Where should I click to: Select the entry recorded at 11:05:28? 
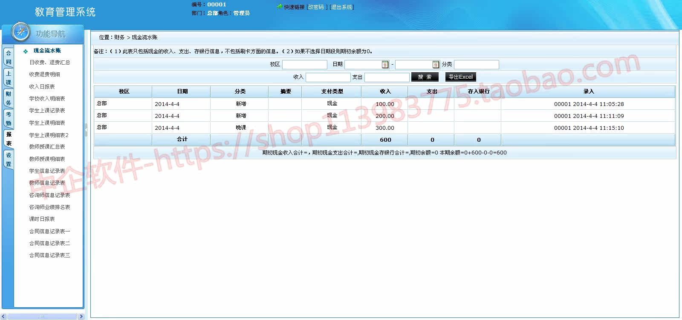pyautogui.click(x=588, y=104)
